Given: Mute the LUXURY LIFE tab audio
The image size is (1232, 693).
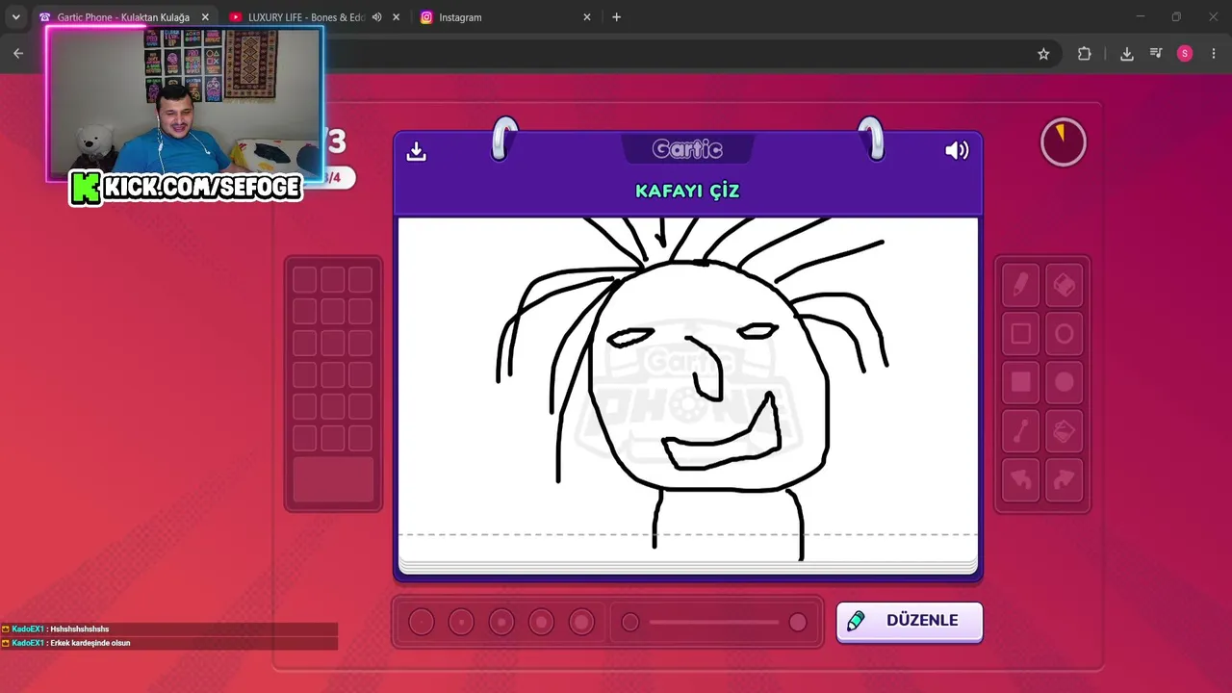Looking at the screenshot, I should (377, 17).
